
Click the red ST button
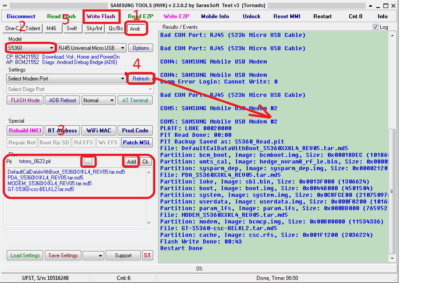point(147,255)
